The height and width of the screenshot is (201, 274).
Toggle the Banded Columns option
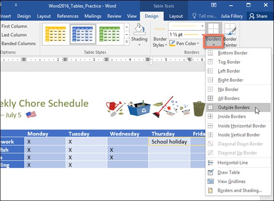pyautogui.click(x=18, y=43)
